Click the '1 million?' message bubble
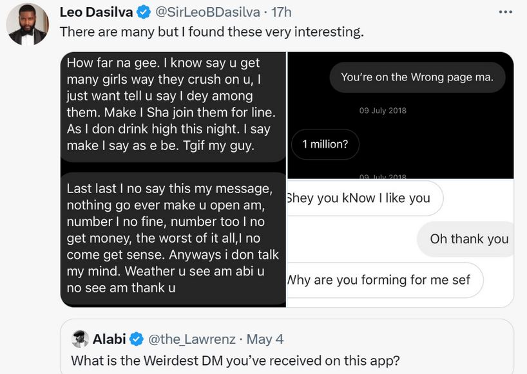This screenshot has width=527, height=374. point(325,144)
